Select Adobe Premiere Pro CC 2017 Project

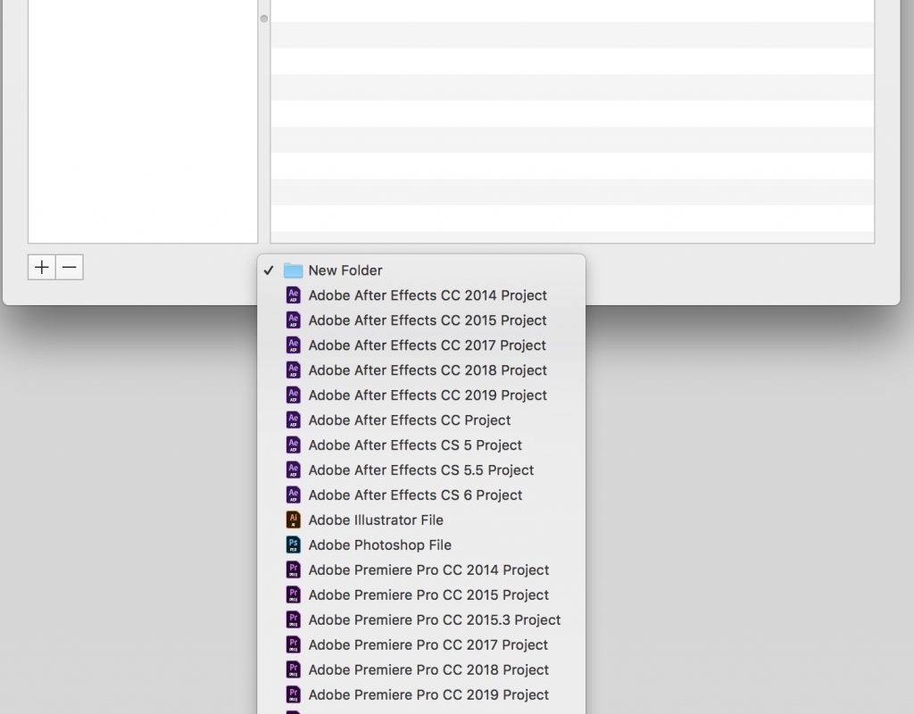coord(421,645)
